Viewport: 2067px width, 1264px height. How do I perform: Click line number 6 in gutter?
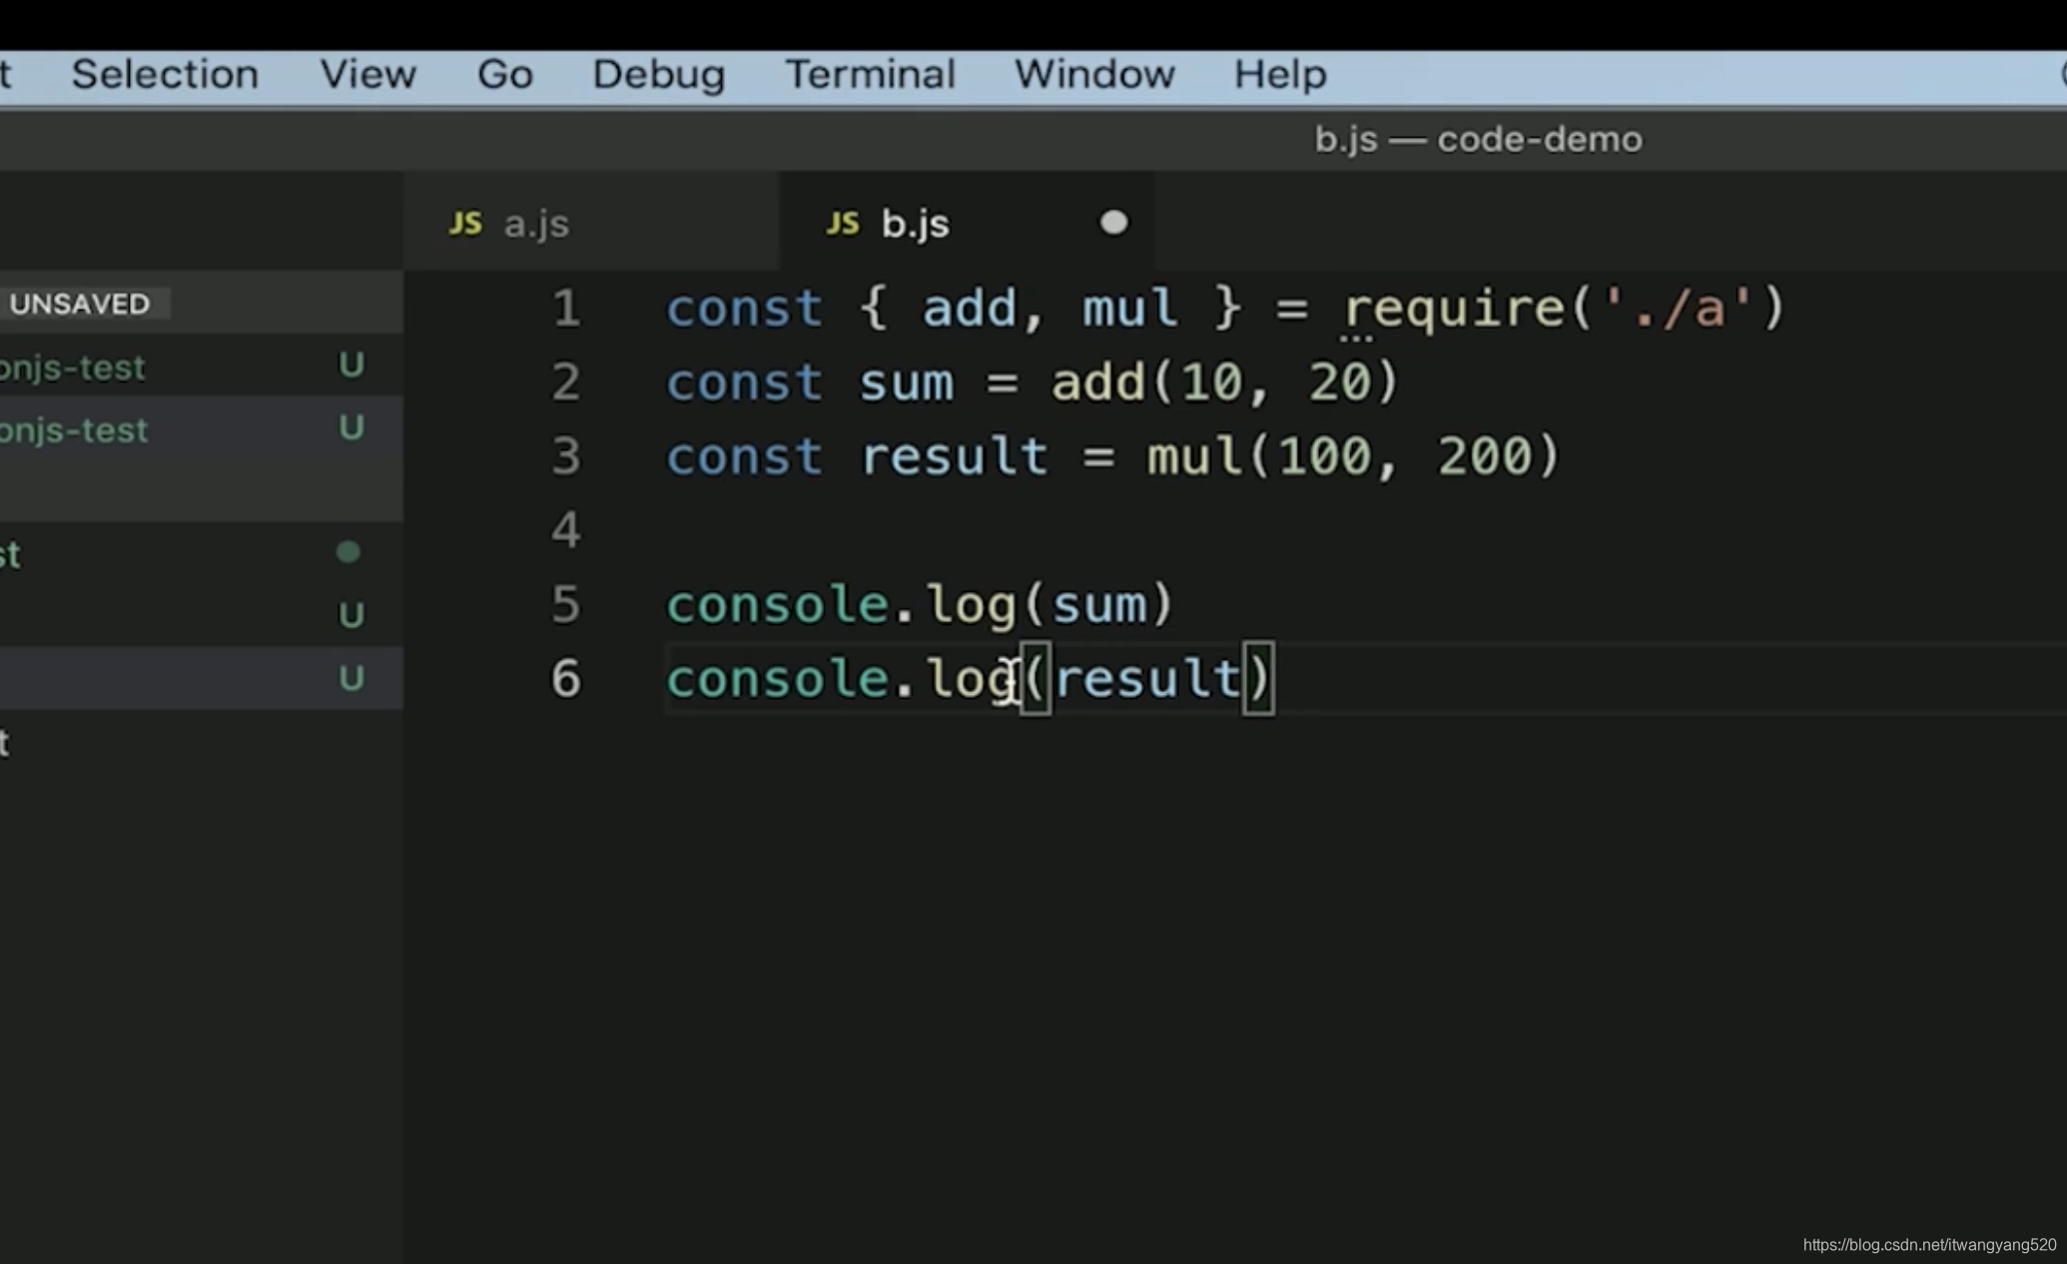(566, 678)
